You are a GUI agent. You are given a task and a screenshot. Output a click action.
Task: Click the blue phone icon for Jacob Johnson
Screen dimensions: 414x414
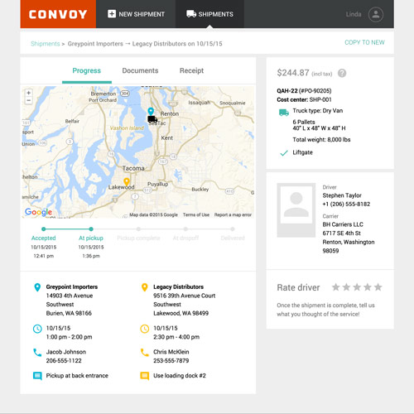pos(37,353)
